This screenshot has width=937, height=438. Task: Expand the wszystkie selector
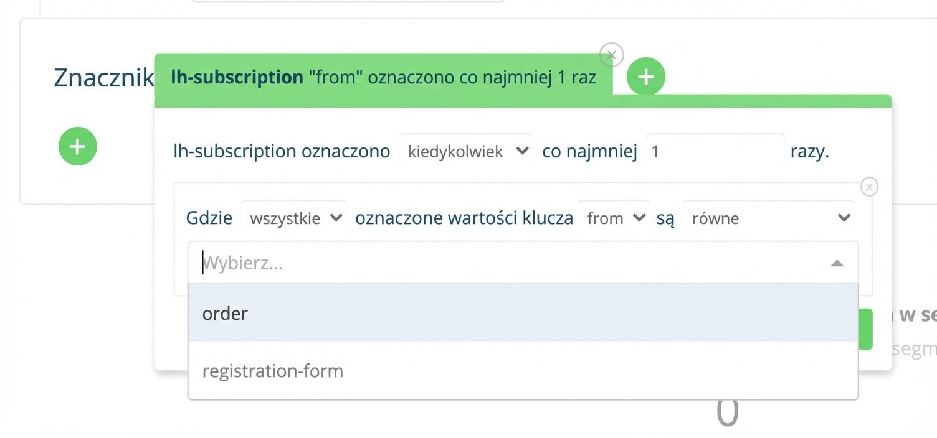(293, 218)
